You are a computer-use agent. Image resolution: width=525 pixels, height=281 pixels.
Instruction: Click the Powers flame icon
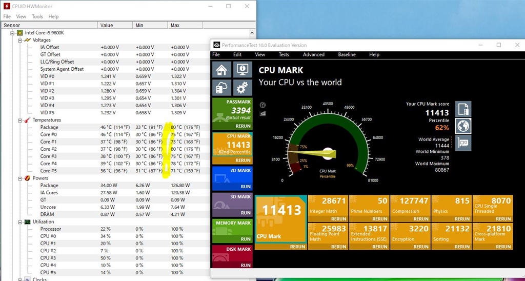click(x=27, y=178)
